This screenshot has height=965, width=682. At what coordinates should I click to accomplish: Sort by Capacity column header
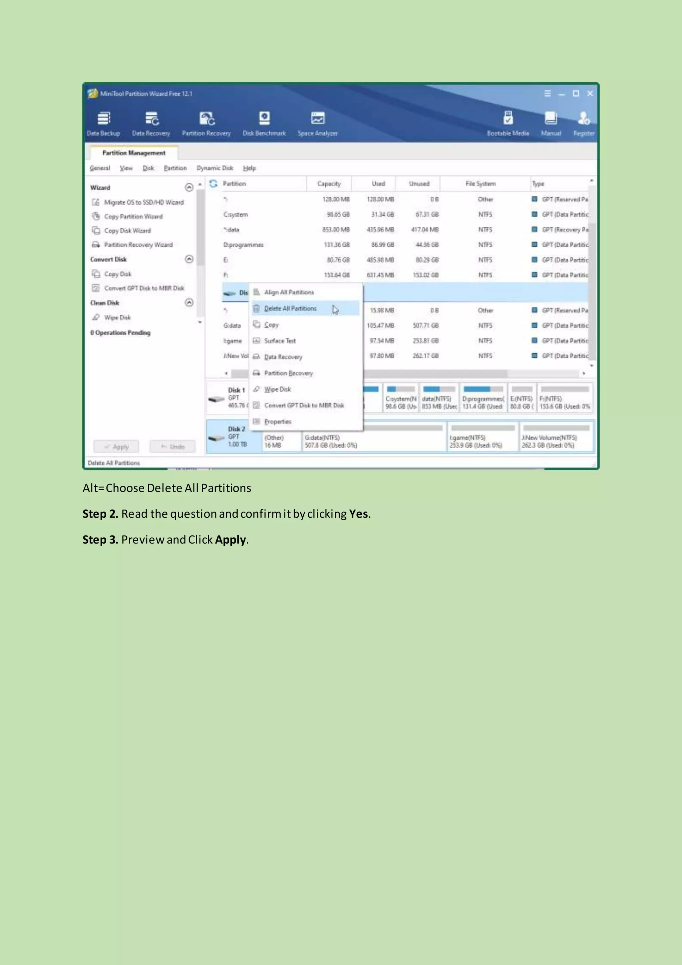[x=329, y=184]
